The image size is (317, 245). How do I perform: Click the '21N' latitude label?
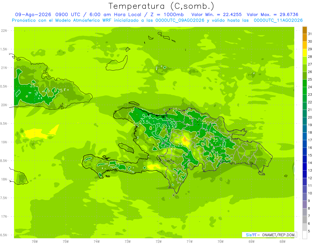click(x=4, y=68)
